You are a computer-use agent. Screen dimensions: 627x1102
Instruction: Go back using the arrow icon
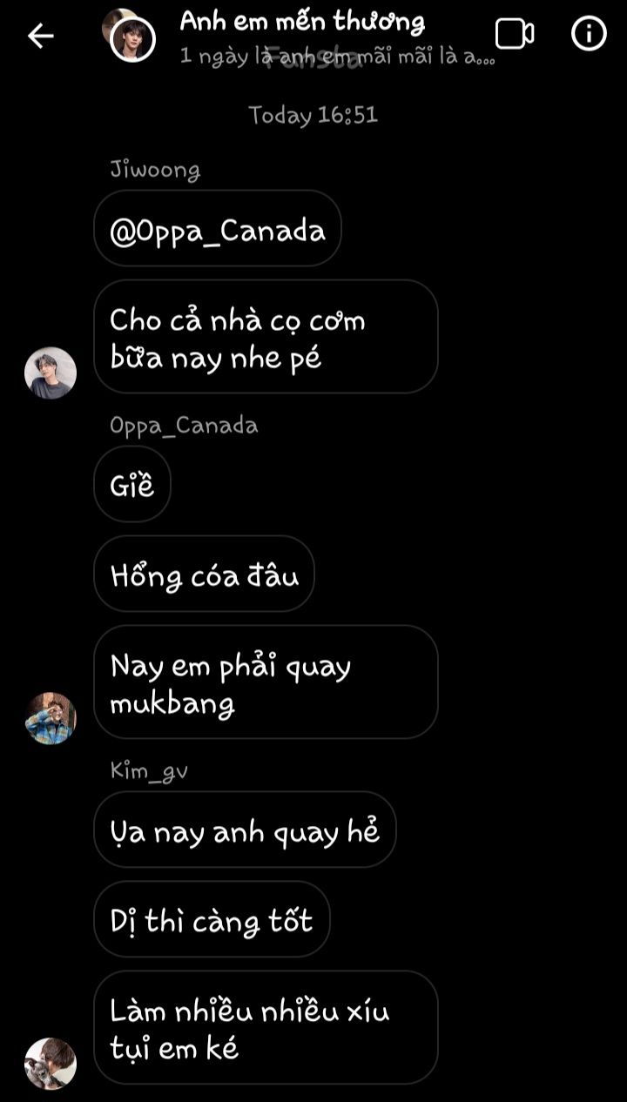pos(41,36)
